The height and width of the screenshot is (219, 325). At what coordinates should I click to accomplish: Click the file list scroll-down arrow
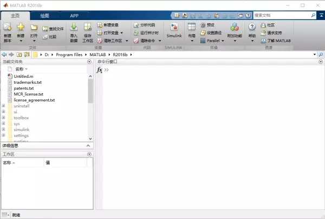[90, 138]
